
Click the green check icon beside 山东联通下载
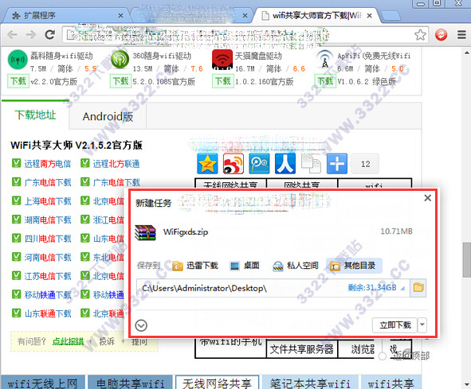click(16, 313)
